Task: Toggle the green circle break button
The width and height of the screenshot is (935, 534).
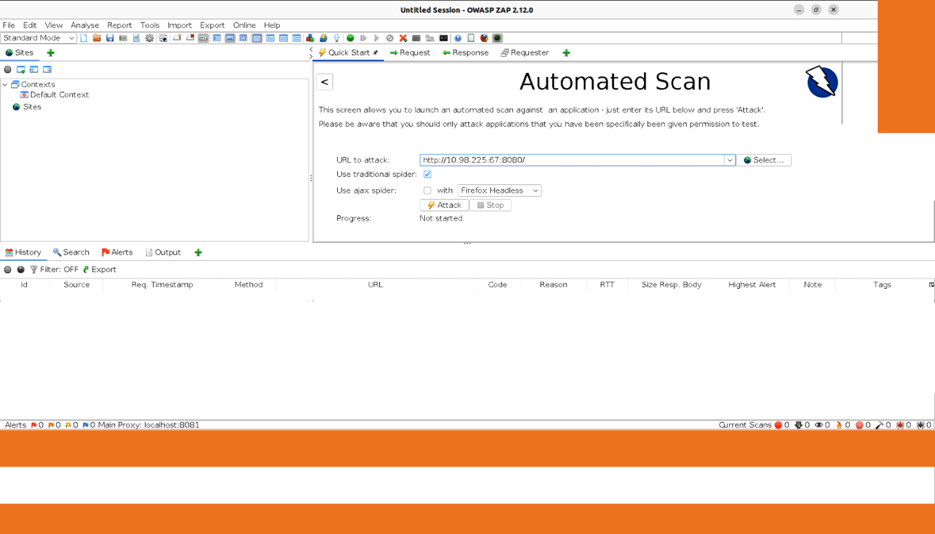Action: (x=351, y=38)
